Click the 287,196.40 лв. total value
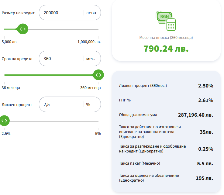The width and height of the screenshot is (224, 195). coord(195,115)
